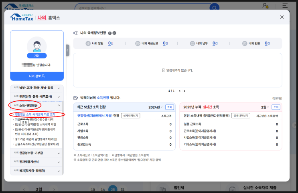This screenshot has width=298, height=193.
Task: Click the 나의 세금신고 icon
Action: click(x=138, y=44)
